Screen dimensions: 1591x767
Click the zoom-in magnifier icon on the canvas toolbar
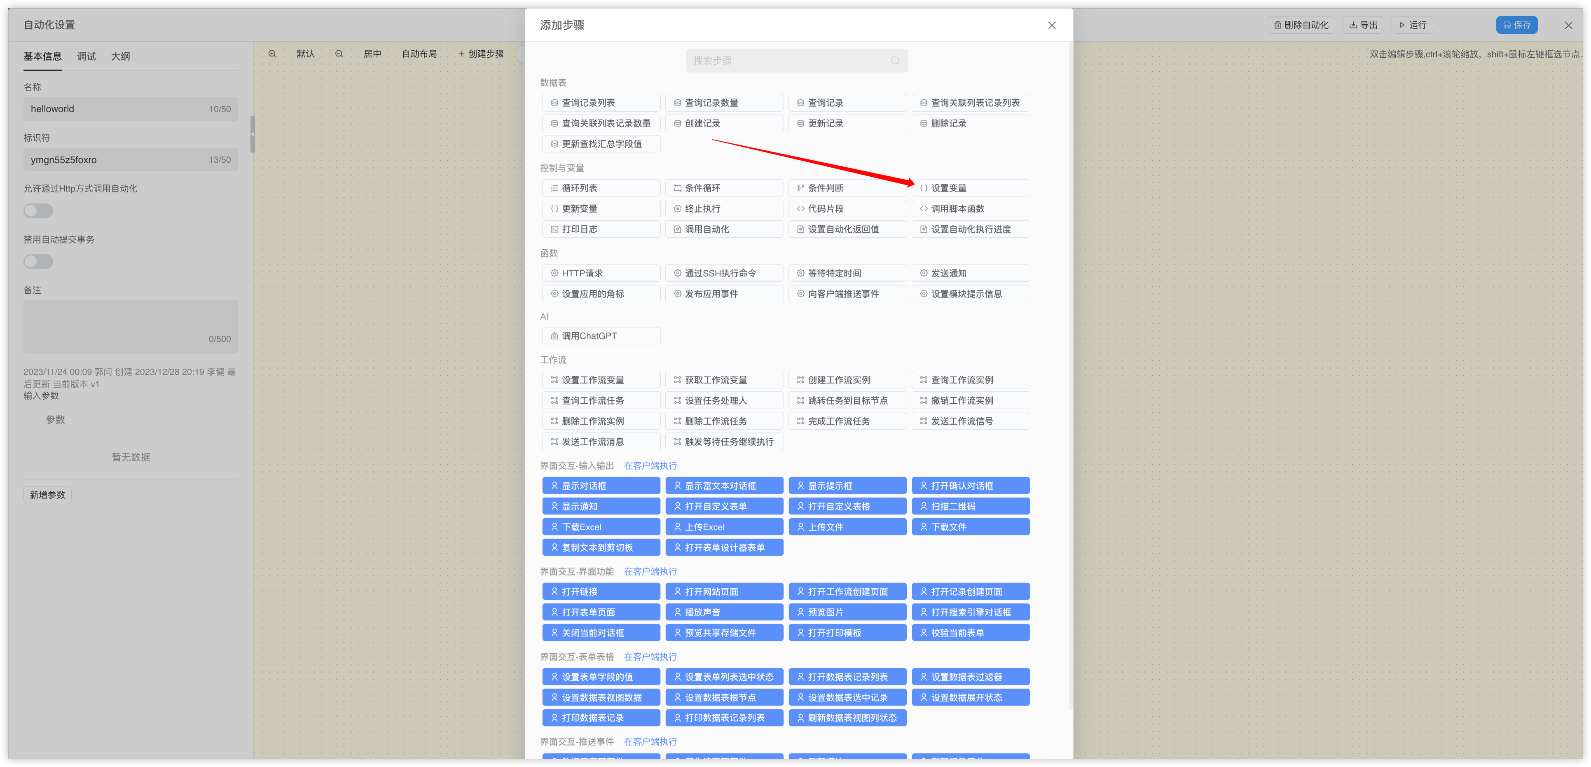272,54
